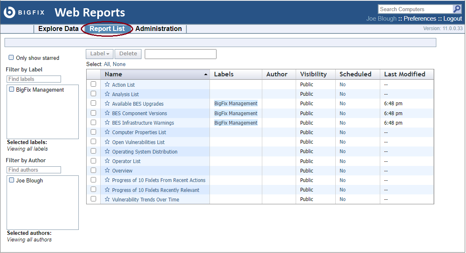Click the Find labels input field
The height and width of the screenshot is (253, 466).
click(34, 79)
